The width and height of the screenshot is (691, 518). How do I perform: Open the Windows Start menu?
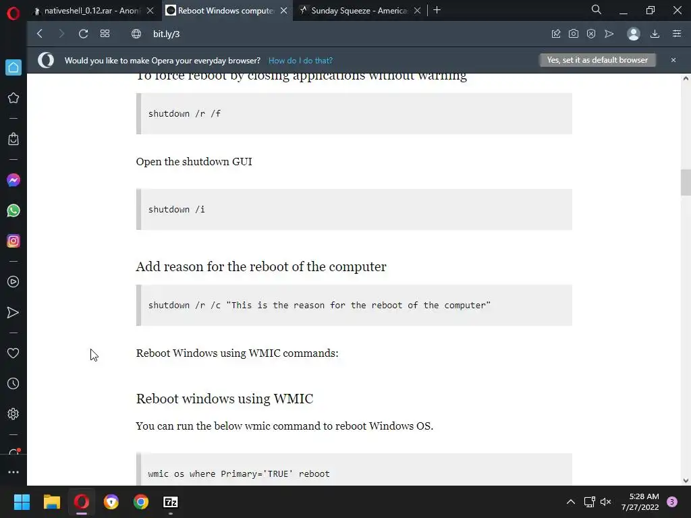(x=22, y=502)
